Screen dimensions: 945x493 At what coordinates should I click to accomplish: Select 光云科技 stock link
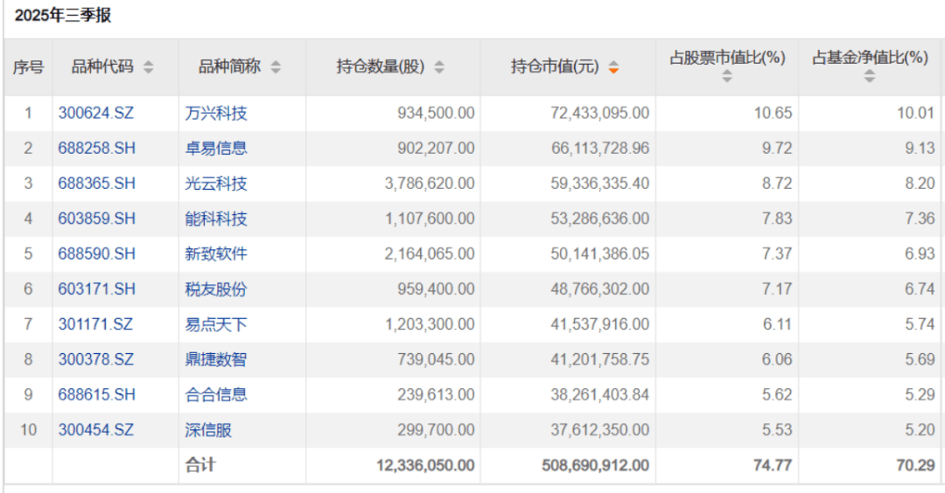point(216,184)
